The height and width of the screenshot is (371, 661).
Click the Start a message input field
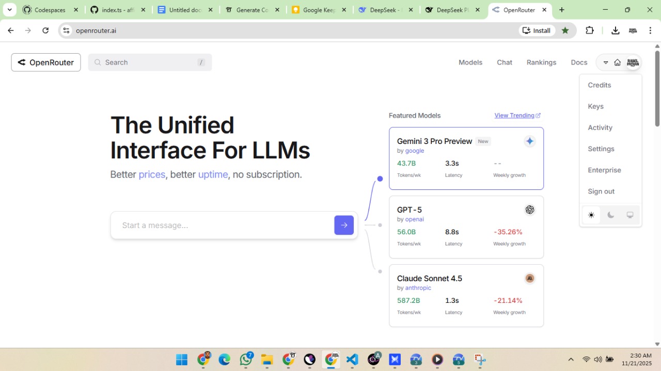(222, 225)
